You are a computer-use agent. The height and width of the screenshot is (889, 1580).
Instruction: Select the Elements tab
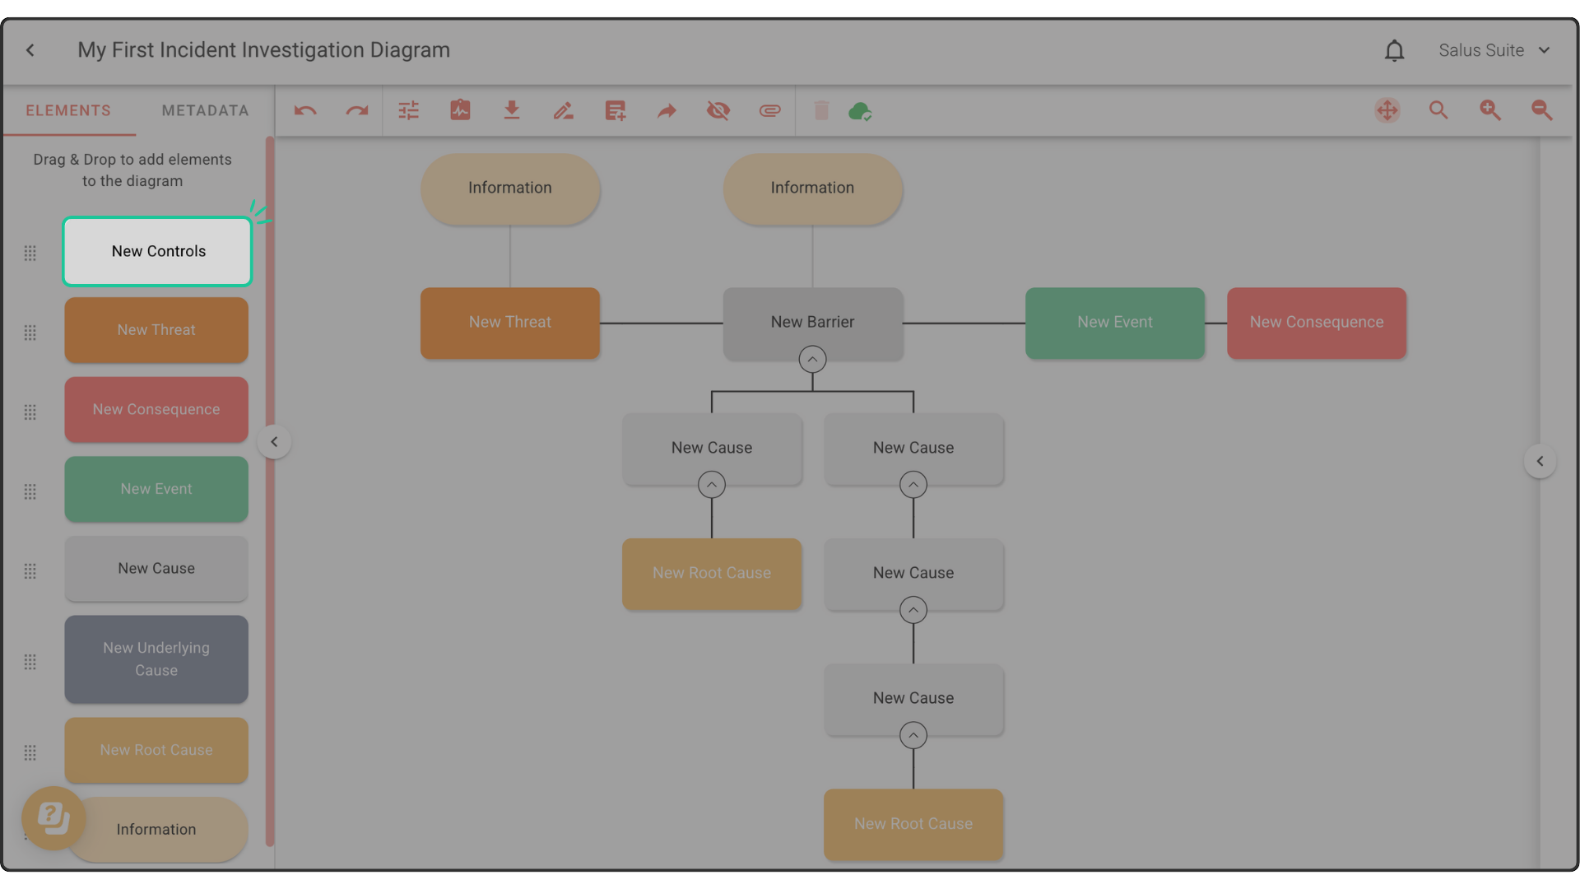(x=68, y=110)
